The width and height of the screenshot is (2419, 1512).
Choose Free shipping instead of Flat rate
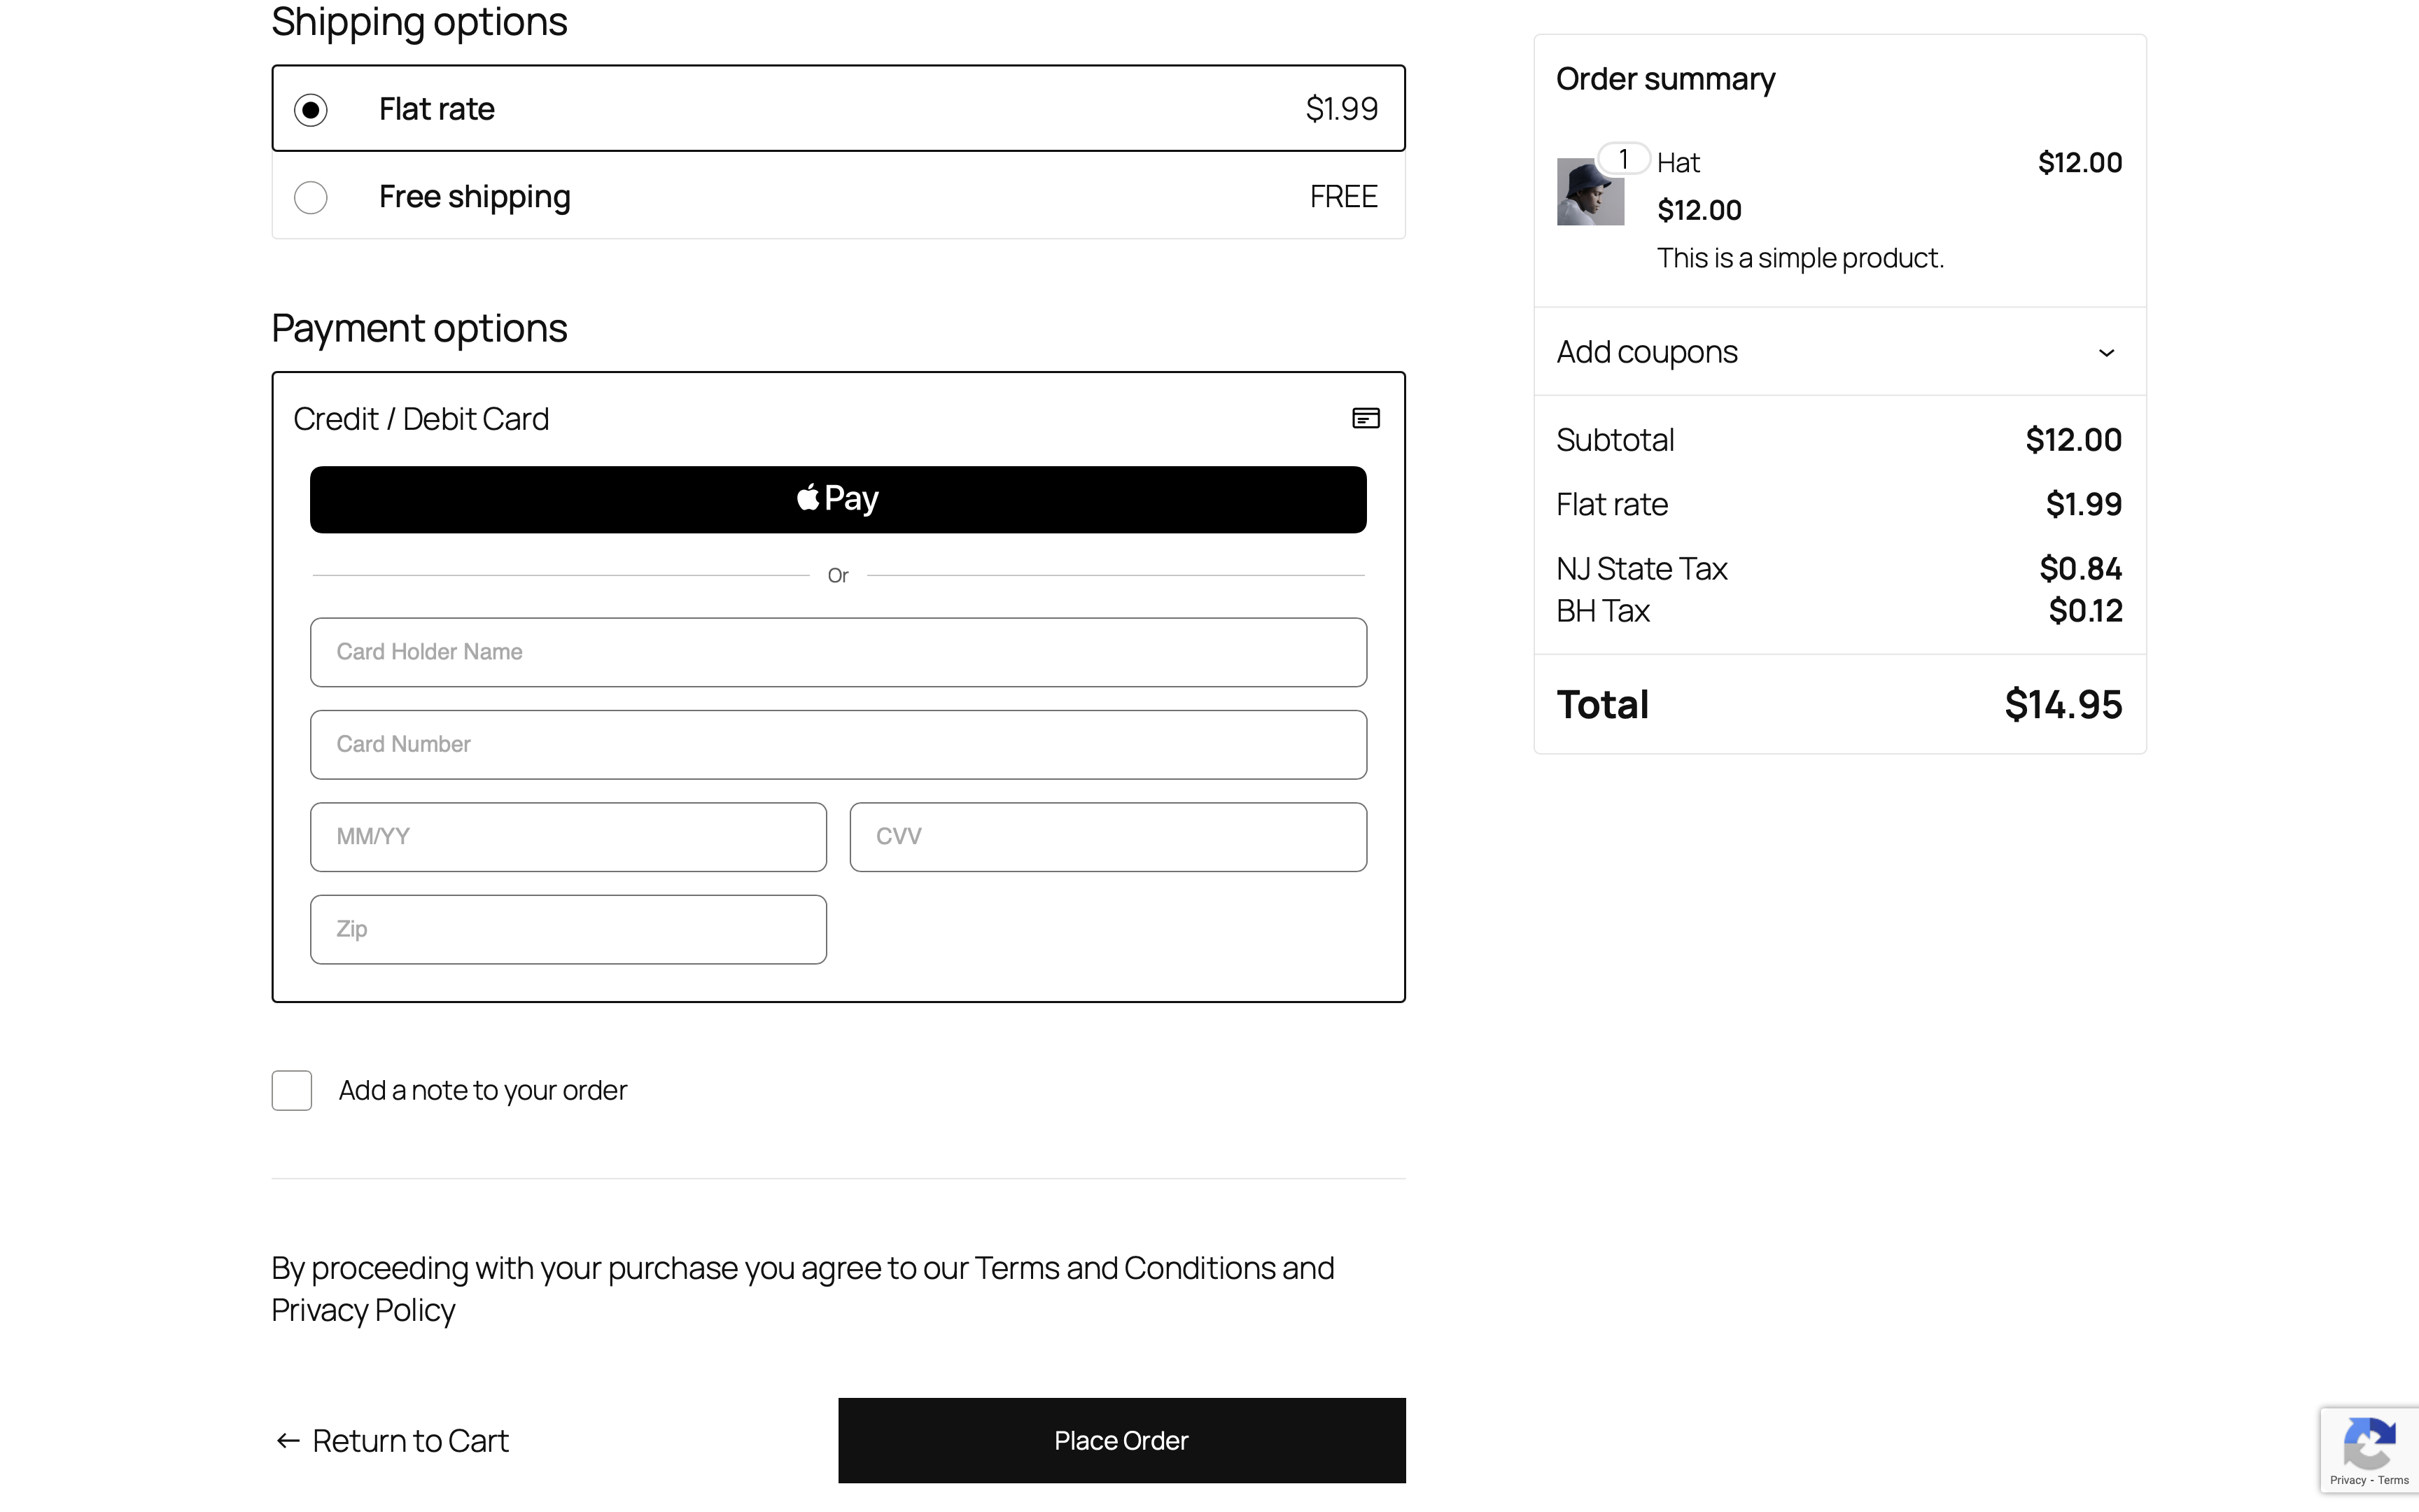tap(311, 197)
